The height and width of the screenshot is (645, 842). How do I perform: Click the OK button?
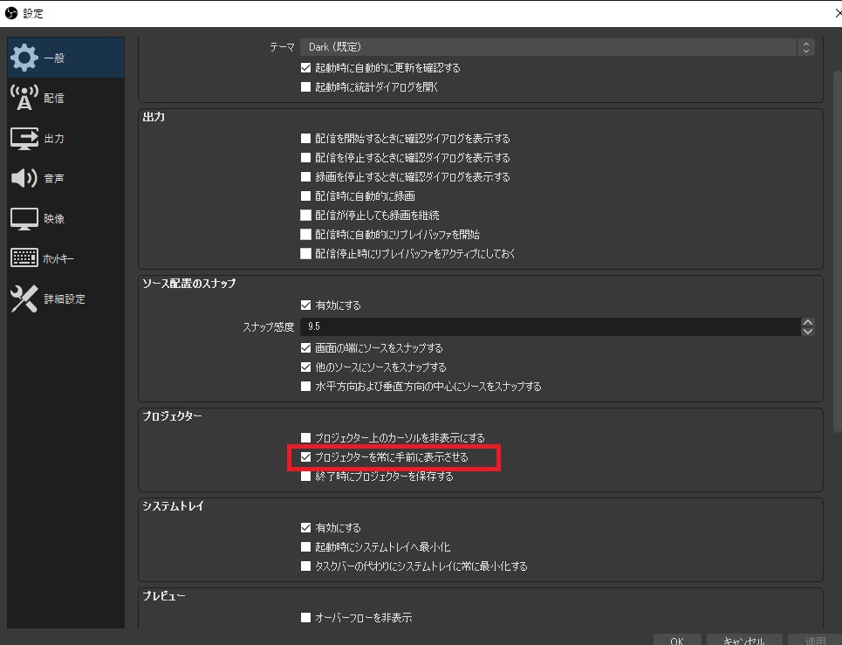point(677,640)
